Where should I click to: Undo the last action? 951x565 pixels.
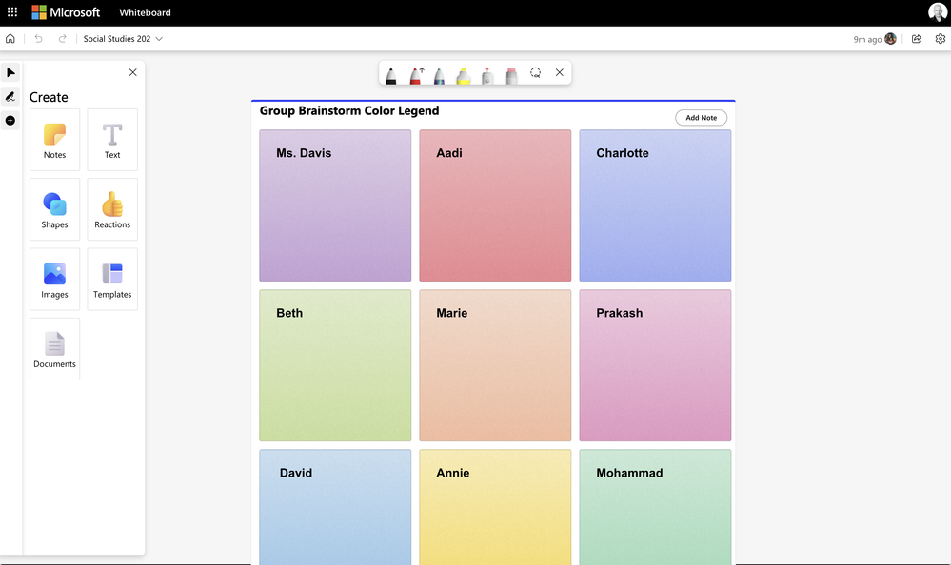pos(39,39)
